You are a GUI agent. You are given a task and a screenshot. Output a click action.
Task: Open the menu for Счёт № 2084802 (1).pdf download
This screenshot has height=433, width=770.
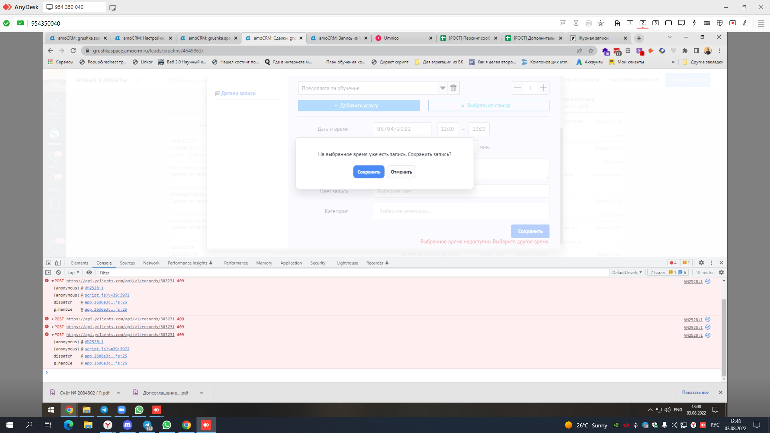[119, 393]
